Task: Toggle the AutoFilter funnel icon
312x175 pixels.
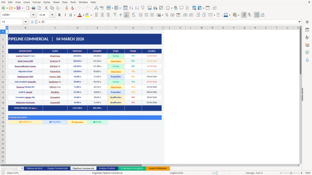Action: point(143,8)
